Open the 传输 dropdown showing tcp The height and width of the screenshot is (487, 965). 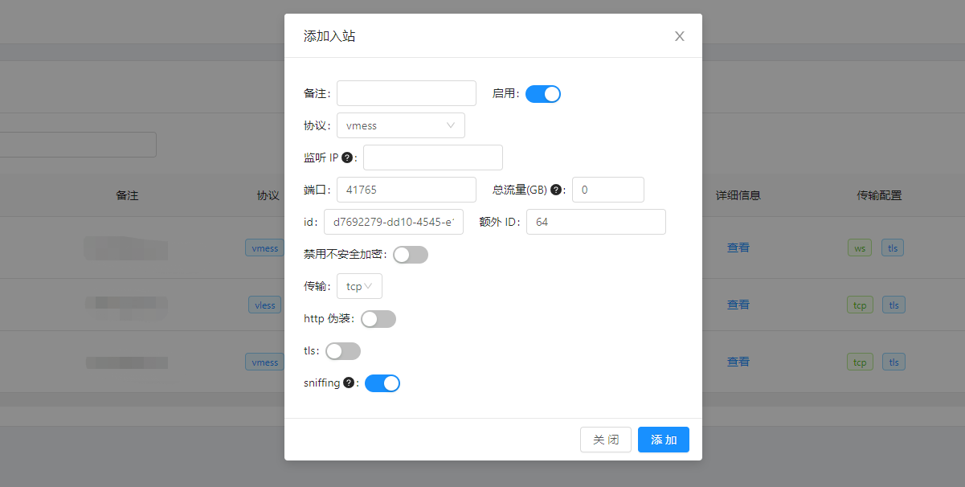[x=359, y=285]
